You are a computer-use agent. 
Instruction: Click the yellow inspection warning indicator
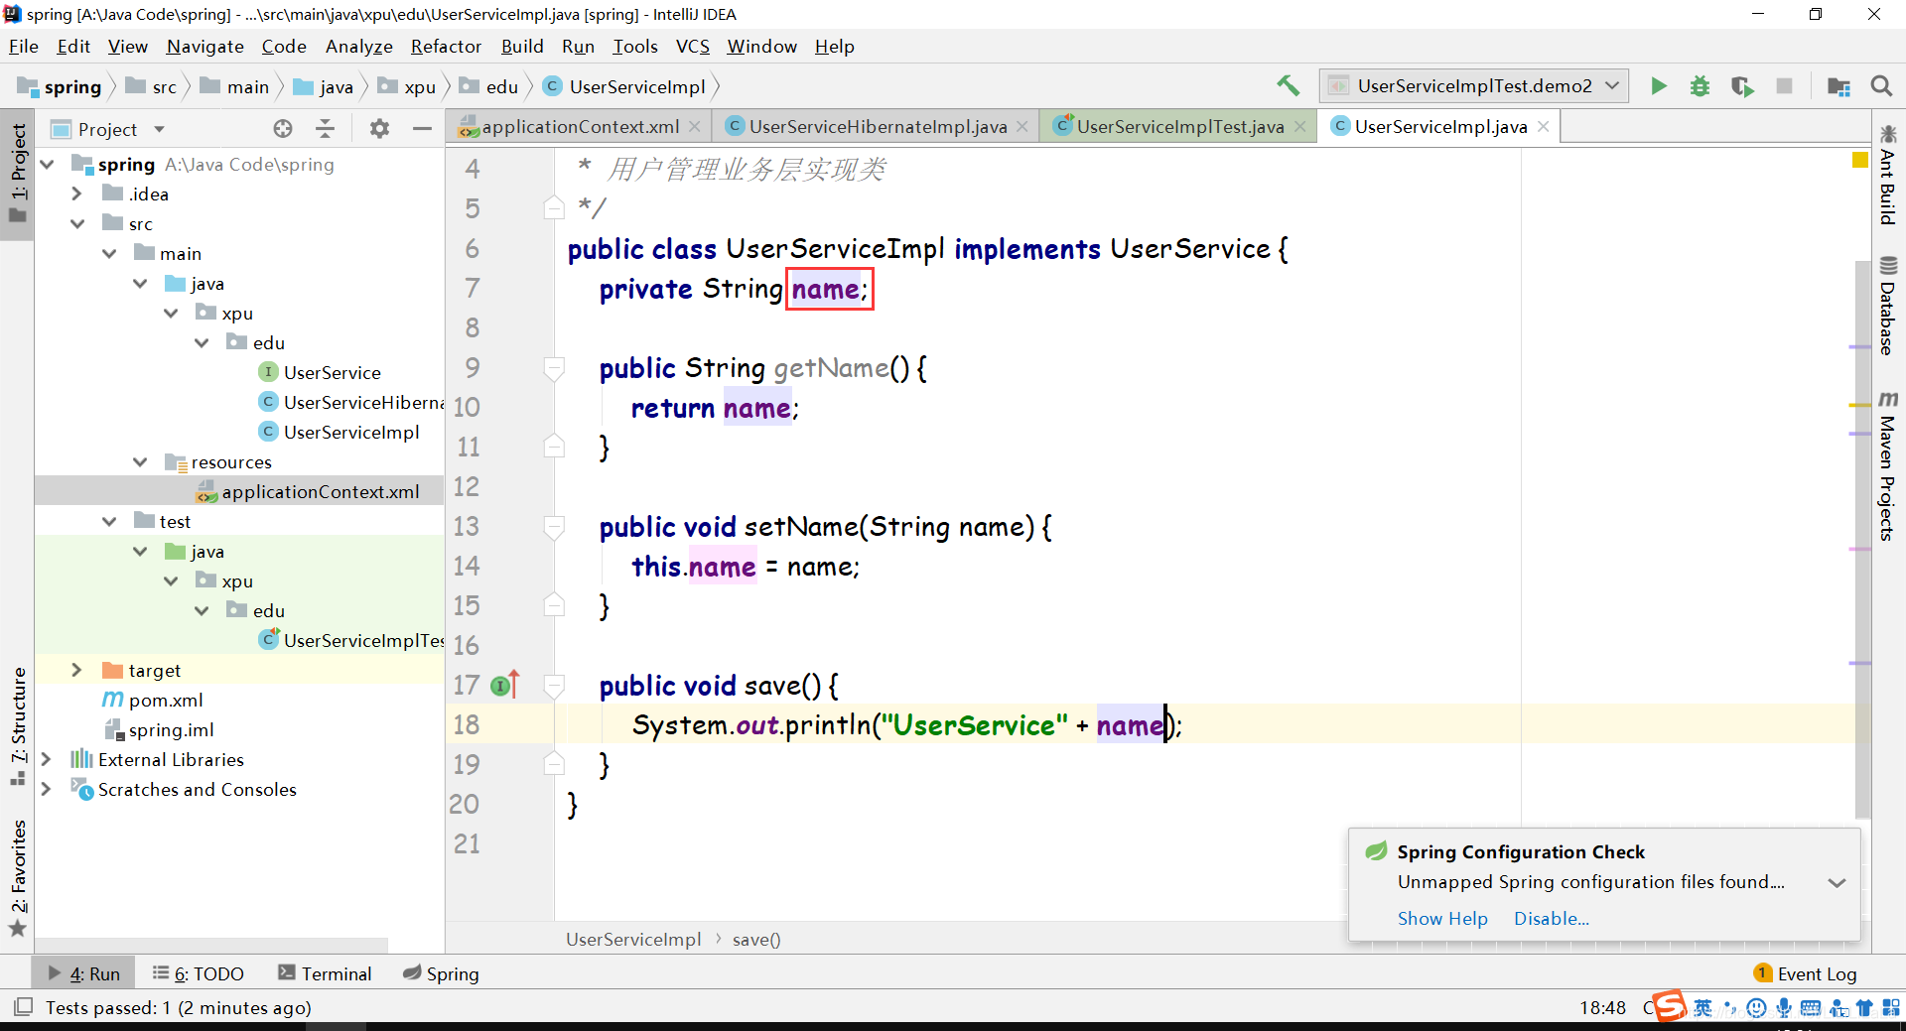tap(1860, 160)
